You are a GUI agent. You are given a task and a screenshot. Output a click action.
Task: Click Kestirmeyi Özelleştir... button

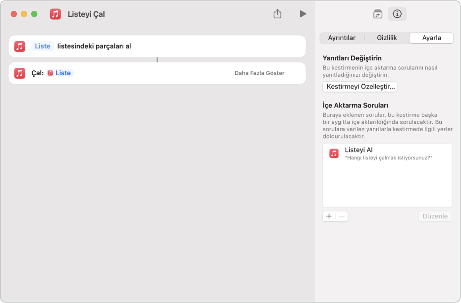point(360,87)
